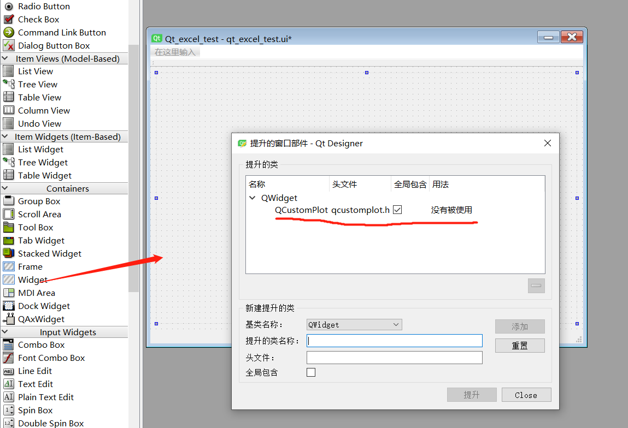Image resolution: width=628 pixels, height=428 pixels.
Task: Pick the Stacked Widget container icon
Action: [x=8, y=253]
